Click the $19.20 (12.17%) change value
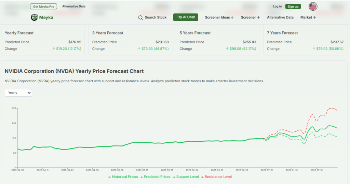 (x=67, y=48)
